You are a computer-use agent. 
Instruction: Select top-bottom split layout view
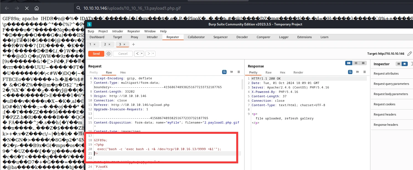(356, 63)
